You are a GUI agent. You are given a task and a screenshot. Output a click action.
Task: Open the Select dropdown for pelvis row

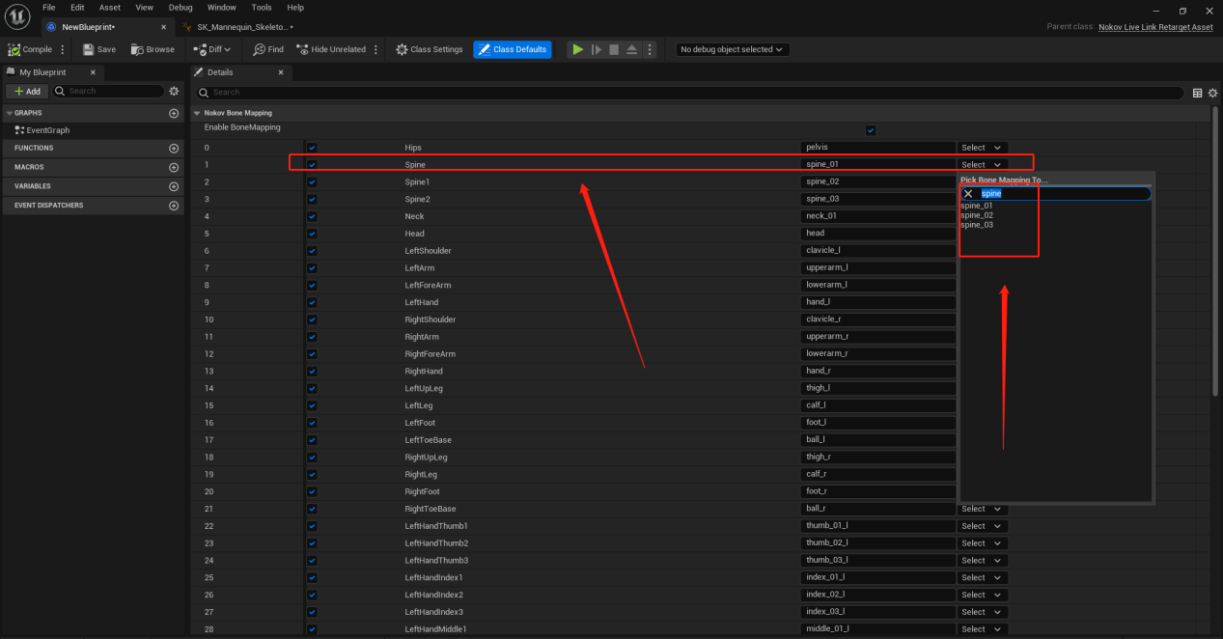(x=982, y=148)
